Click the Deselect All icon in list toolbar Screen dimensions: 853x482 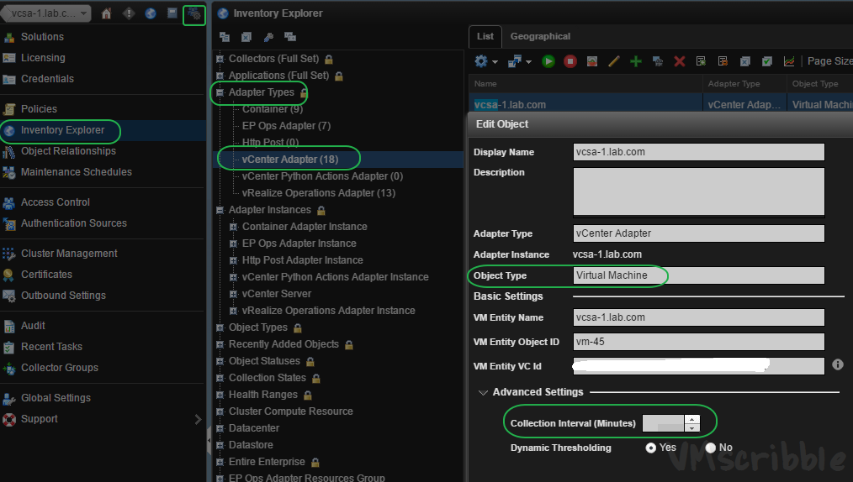[745, 61]
